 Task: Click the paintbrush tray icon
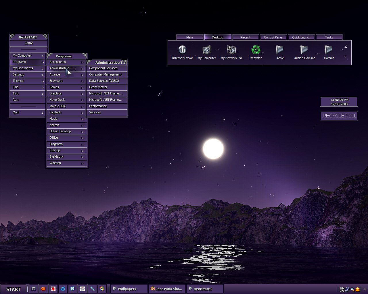click(352, 289)
